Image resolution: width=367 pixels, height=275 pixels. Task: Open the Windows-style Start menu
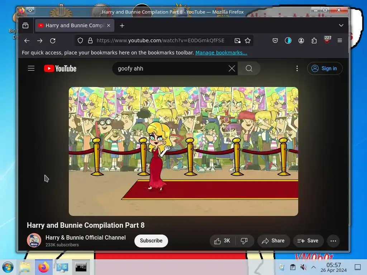click(8, 267)
